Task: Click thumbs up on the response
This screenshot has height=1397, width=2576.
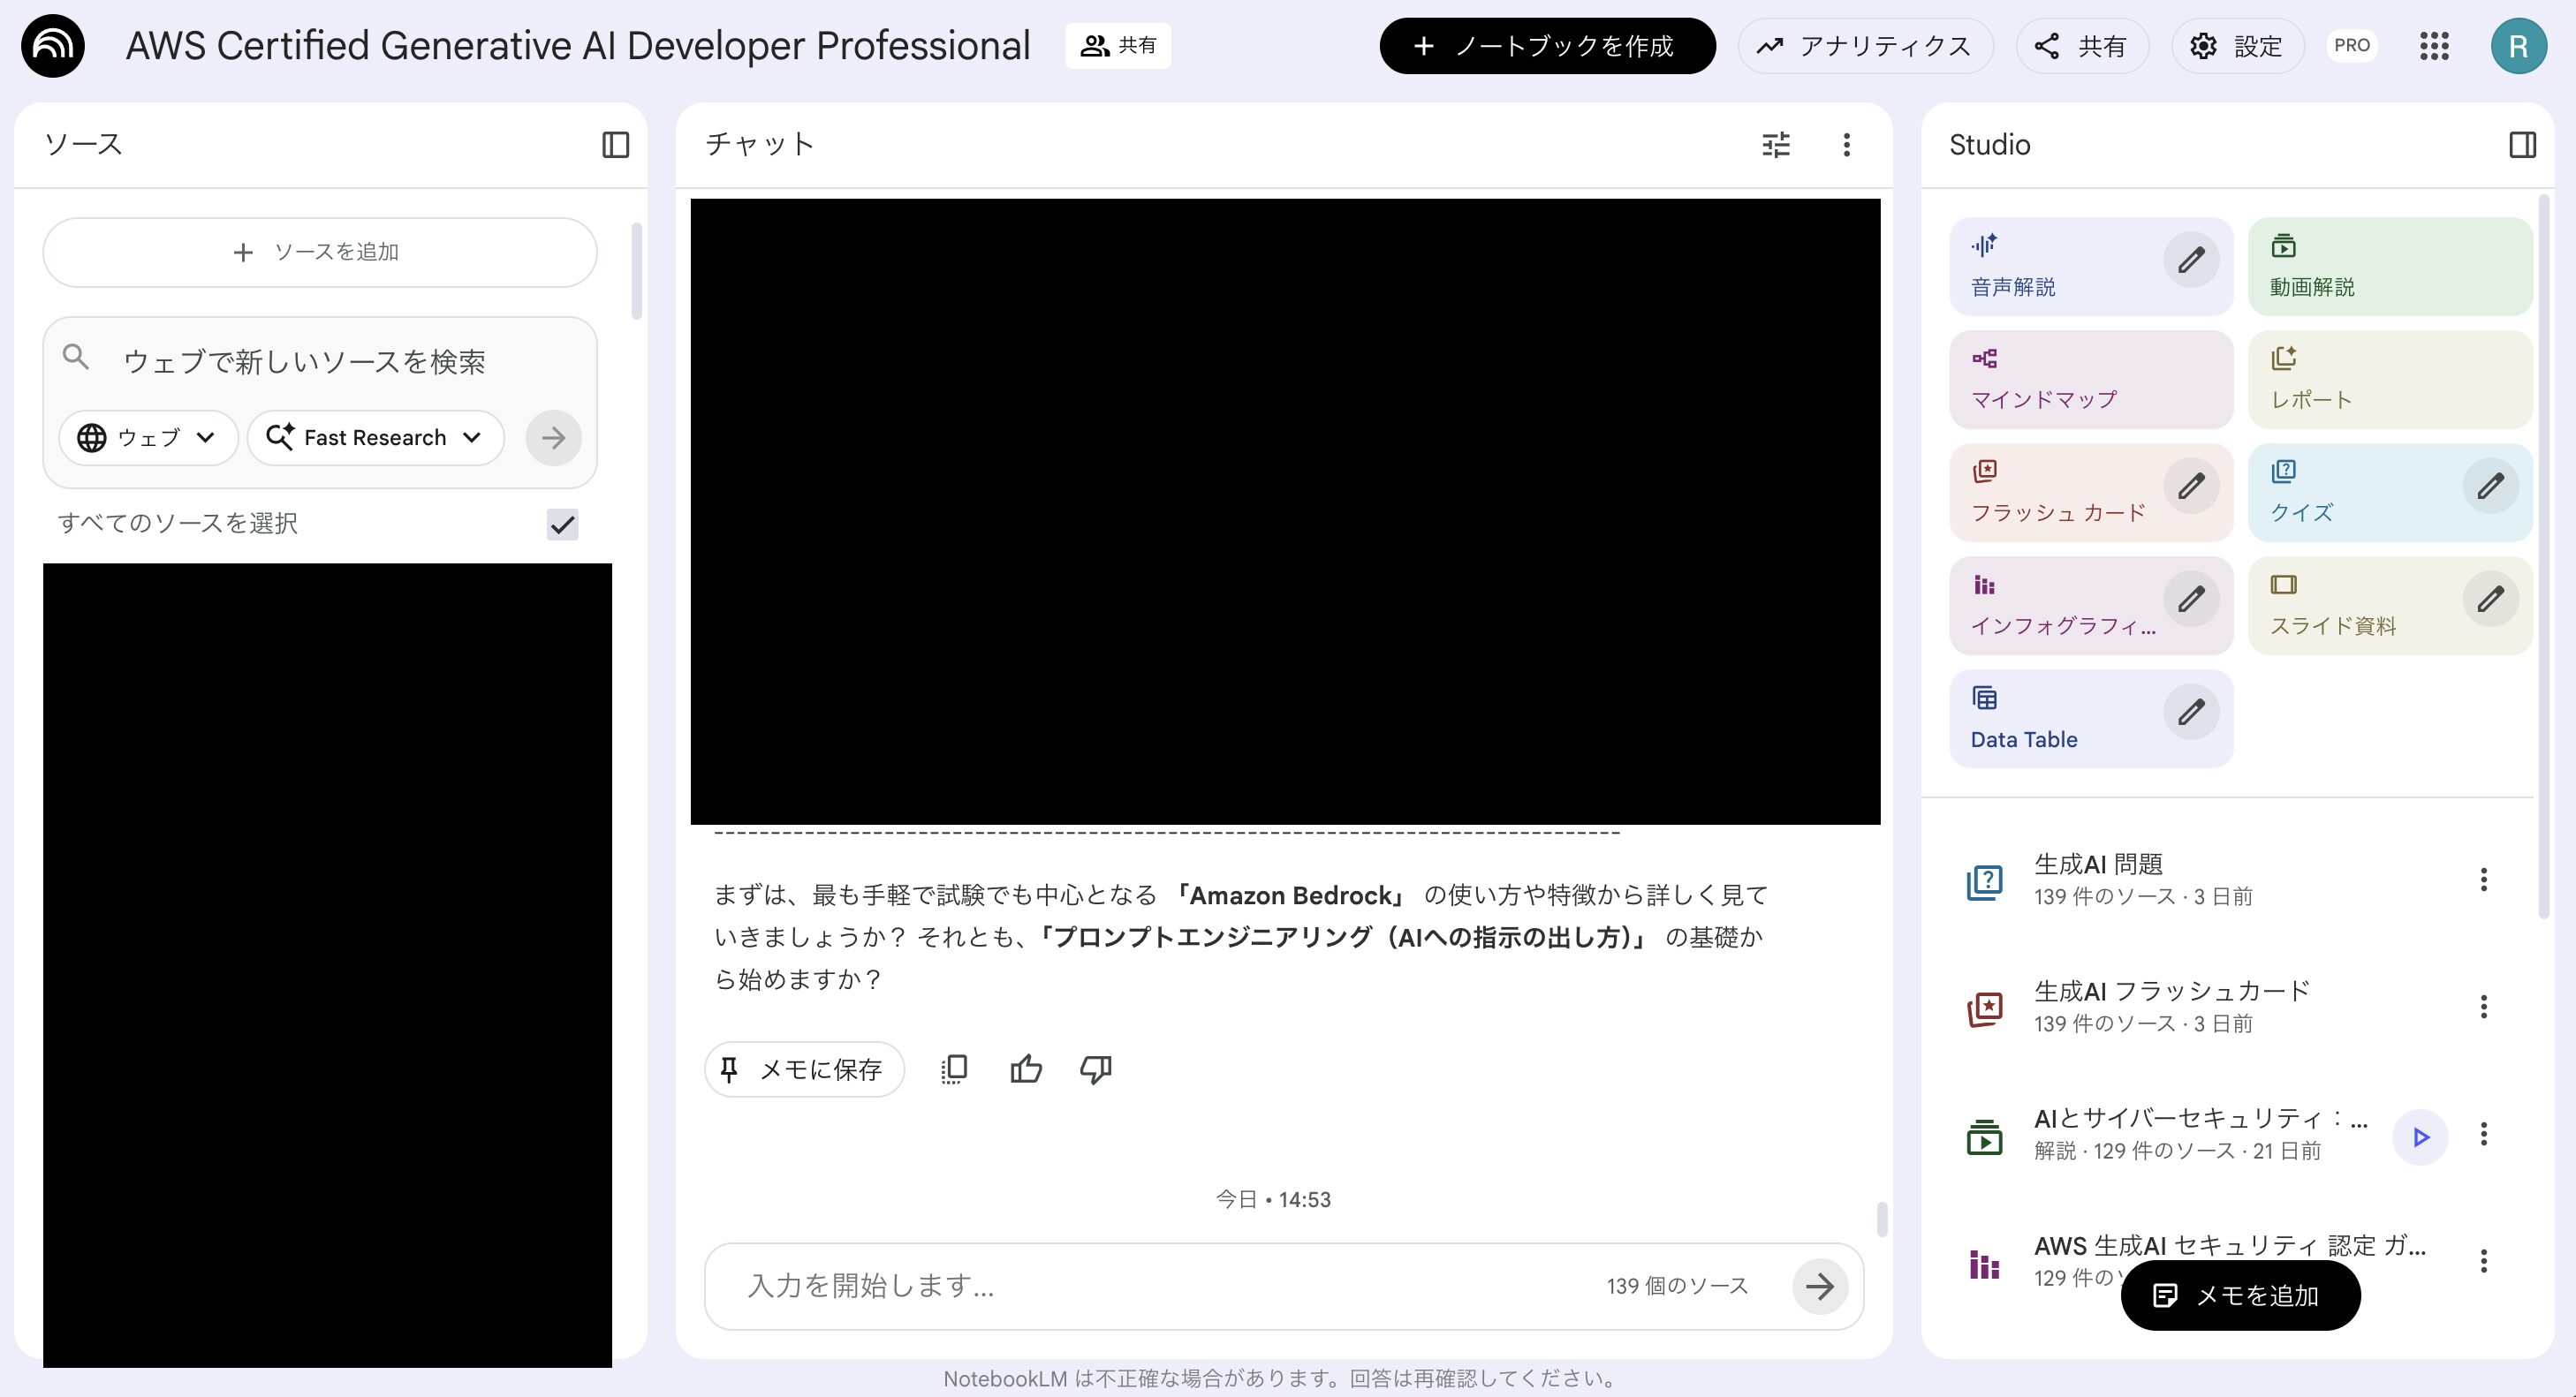Action: (1025, 1069)
